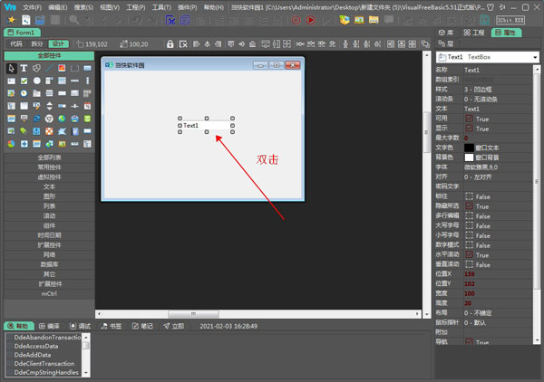Click the debug icon in bottom panel

click(x=80, y=325)
